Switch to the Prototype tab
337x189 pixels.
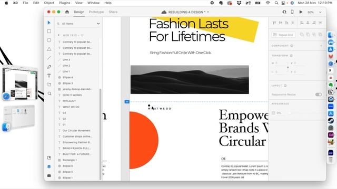tap(96, 12)
